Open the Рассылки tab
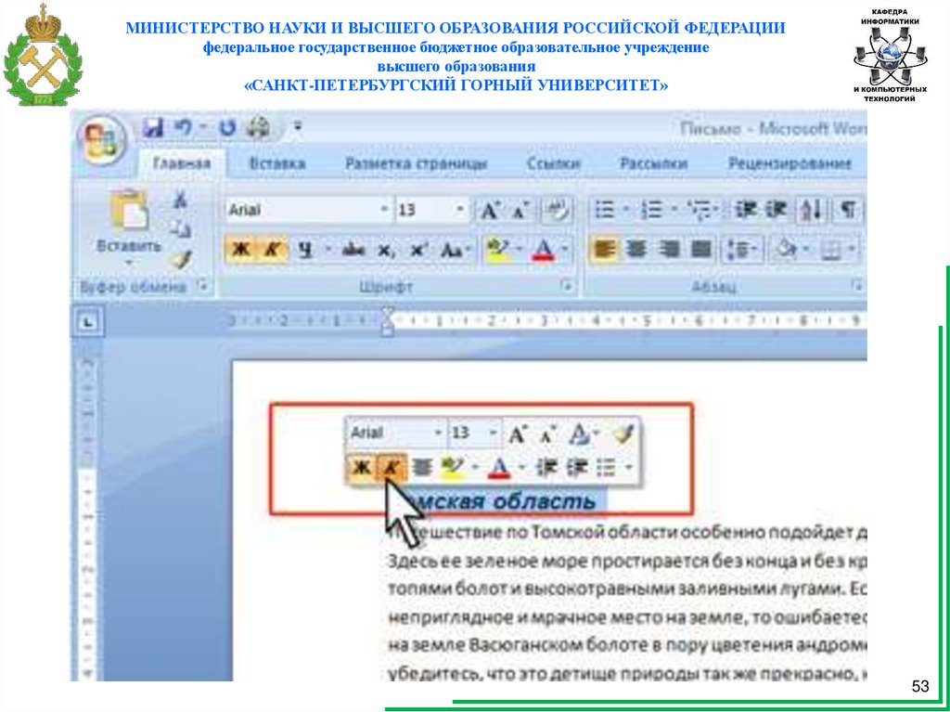This screenshot has height=712, width=950. pos(653,163)
